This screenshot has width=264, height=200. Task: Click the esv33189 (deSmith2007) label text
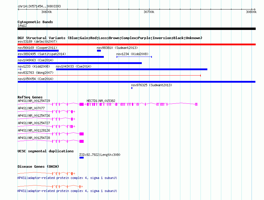point(37,41)
